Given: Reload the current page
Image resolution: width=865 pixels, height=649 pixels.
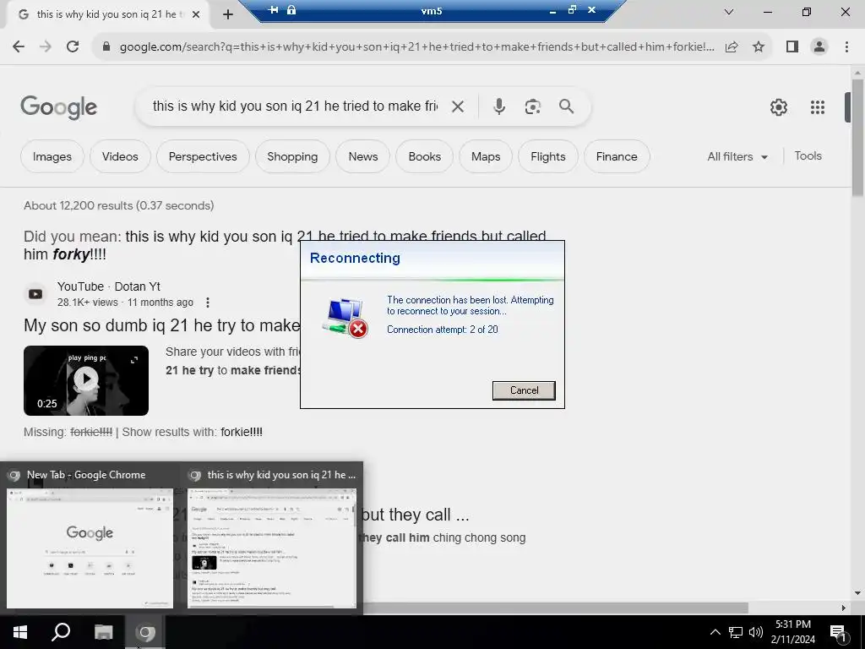Looking at the screenshot, I should (x=73, y=47).
